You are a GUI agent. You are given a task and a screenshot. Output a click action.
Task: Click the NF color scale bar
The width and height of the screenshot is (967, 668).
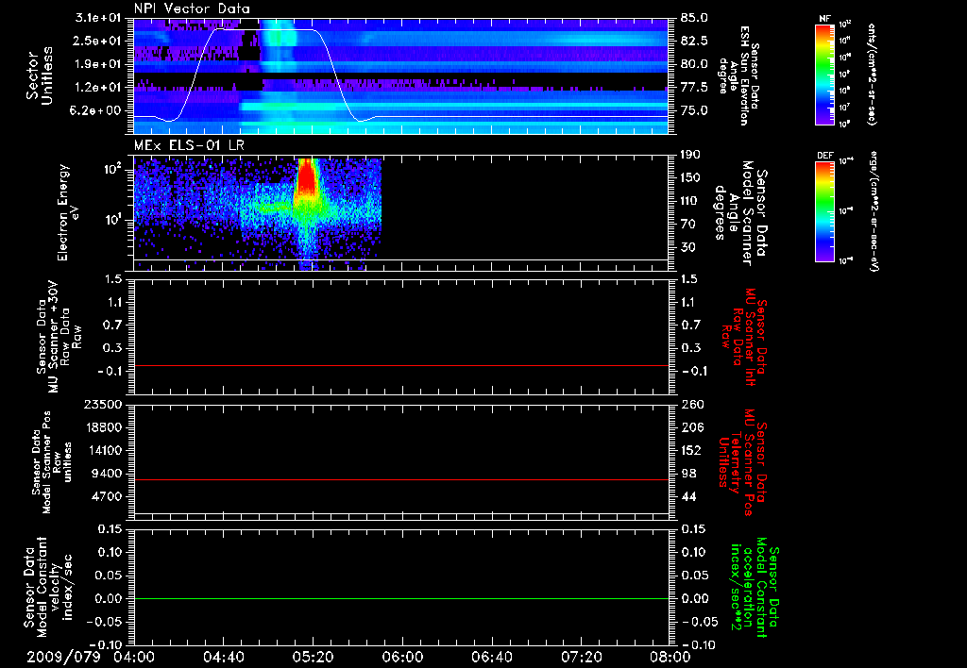(825, 75)
